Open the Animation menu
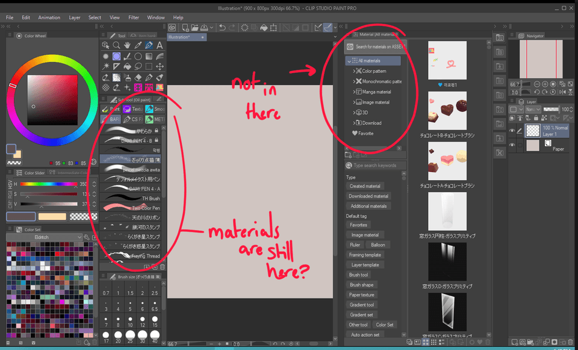 coord(49,17)
